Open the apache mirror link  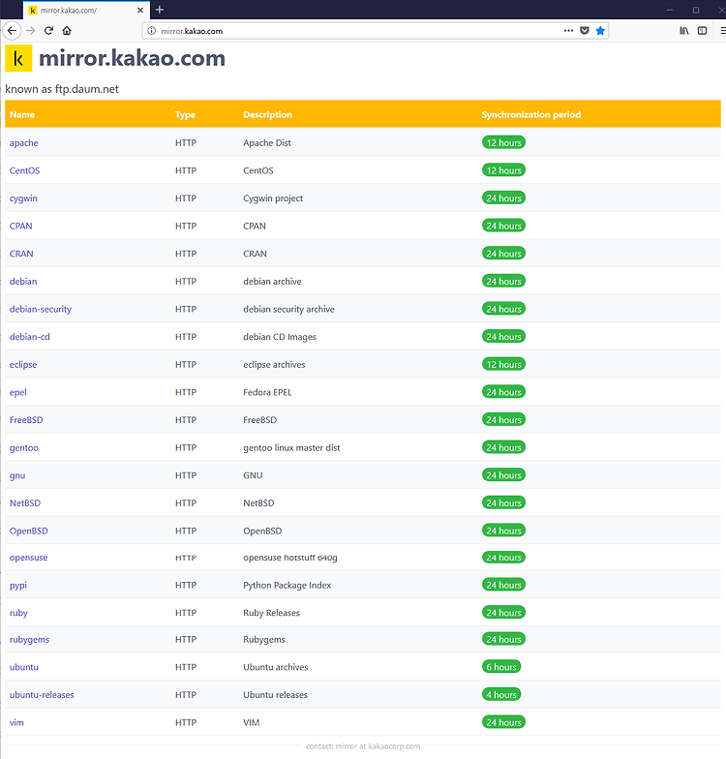pyautogui.click(x=23, y=143)
